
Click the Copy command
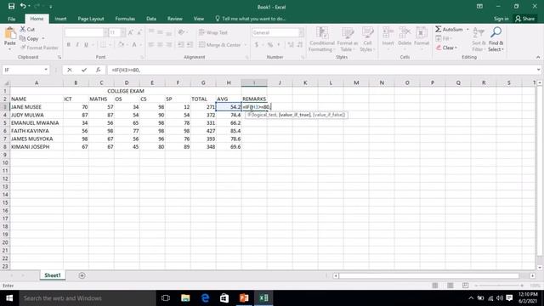(x=31, y=38)
